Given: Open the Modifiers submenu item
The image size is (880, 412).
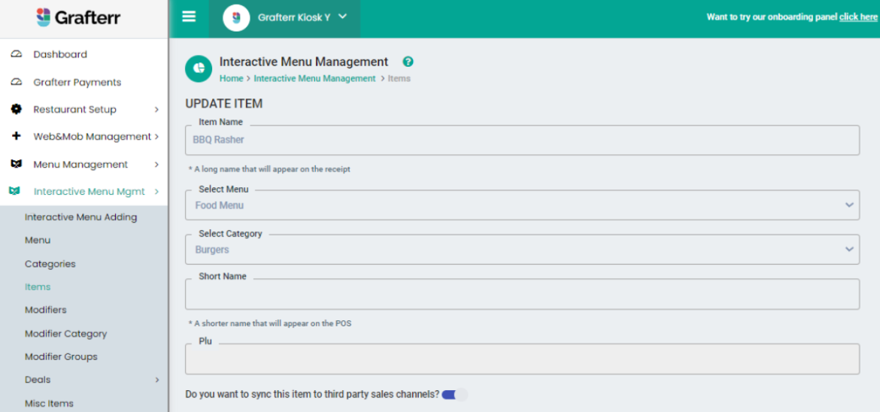Looking at the screenshot, I should [45, 310].
